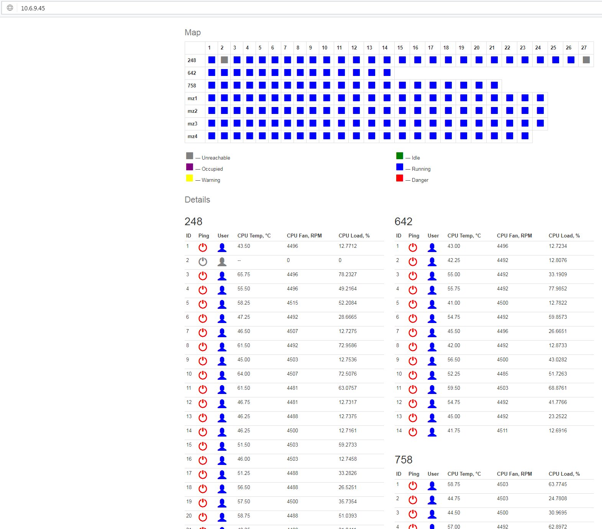Click user icon for 248 ID 10
Screen dimensions: 602x529
point(222,375)
